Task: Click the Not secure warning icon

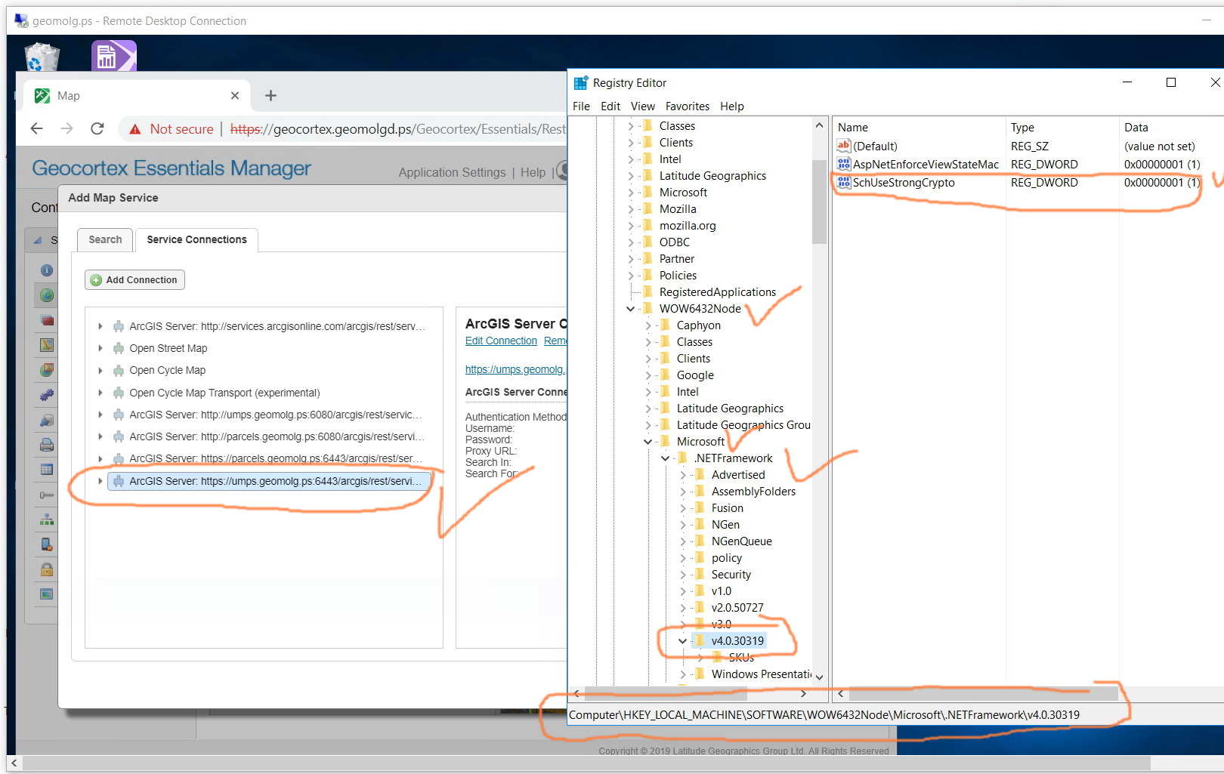Action: pyautogui.click(x=135, y=129)
